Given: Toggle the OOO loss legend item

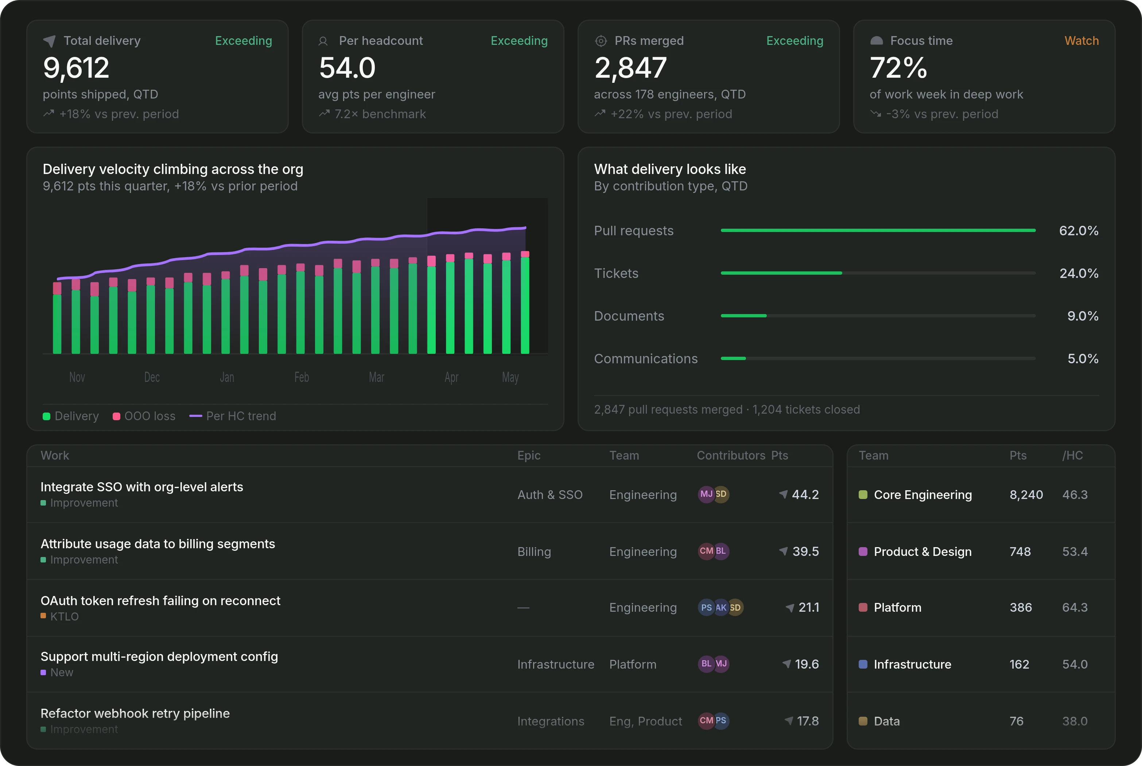Looking at the screenshot, I should click(144, 416).
